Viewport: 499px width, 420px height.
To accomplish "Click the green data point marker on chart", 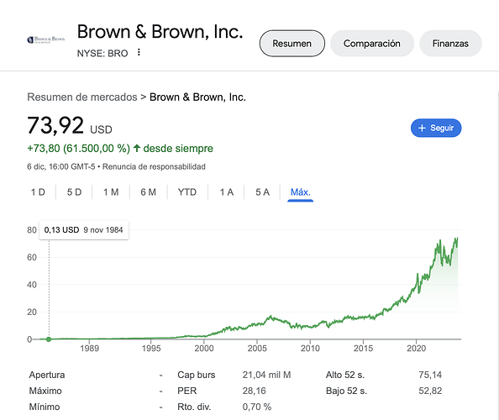I will tap(49, 339).
